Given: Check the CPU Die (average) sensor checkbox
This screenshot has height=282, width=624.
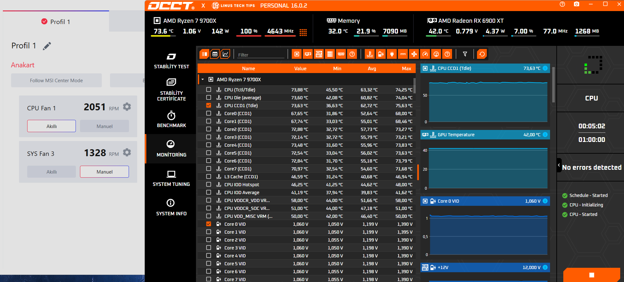Looking at the screenshot, I should point(209,97).
